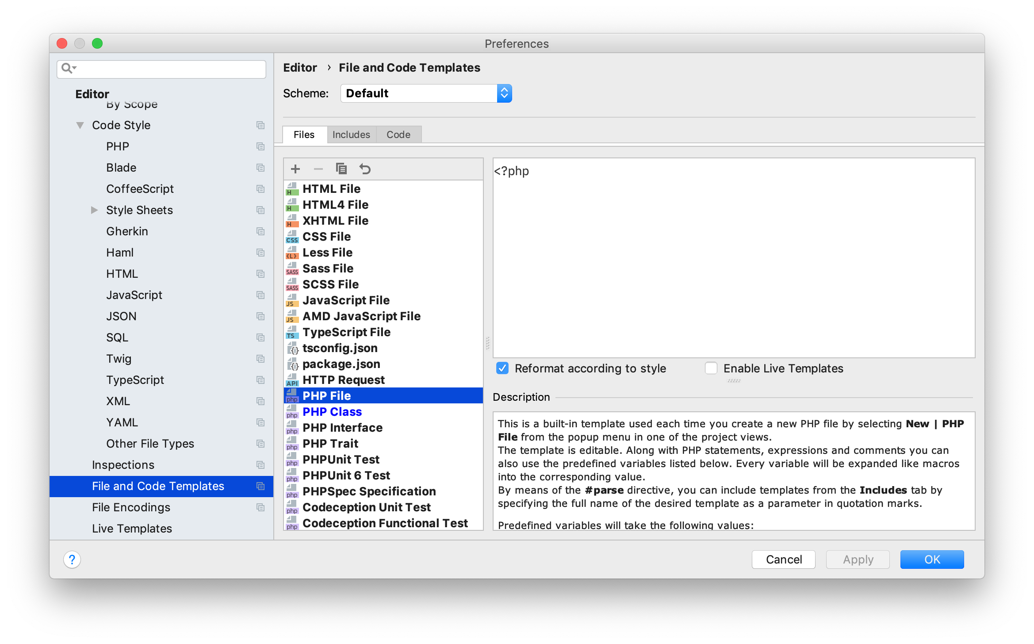
Task: Expand the Style Sheets tree node
Action: [x=94, y=210]
